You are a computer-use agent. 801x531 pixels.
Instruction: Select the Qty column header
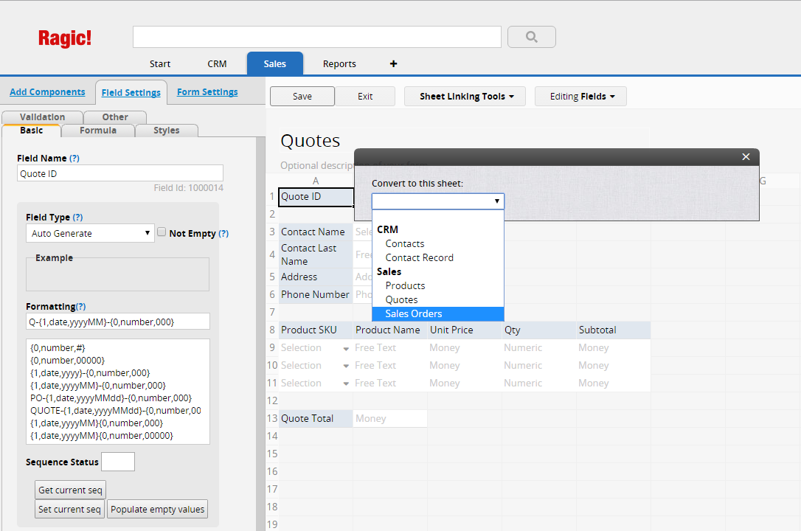click(539, 330)
